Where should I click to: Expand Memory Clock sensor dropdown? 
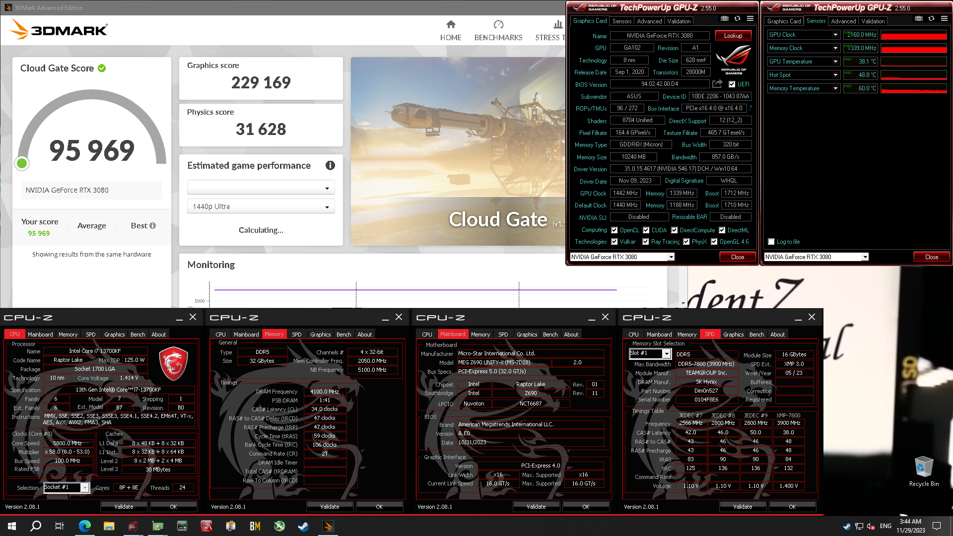(x=835, y=48)
